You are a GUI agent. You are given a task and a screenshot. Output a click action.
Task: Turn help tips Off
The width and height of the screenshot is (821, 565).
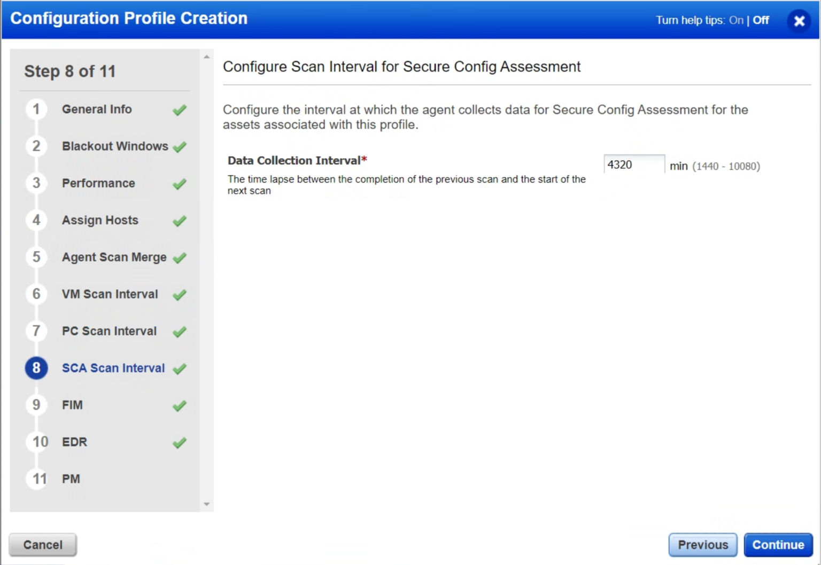(x=761, y=20)
